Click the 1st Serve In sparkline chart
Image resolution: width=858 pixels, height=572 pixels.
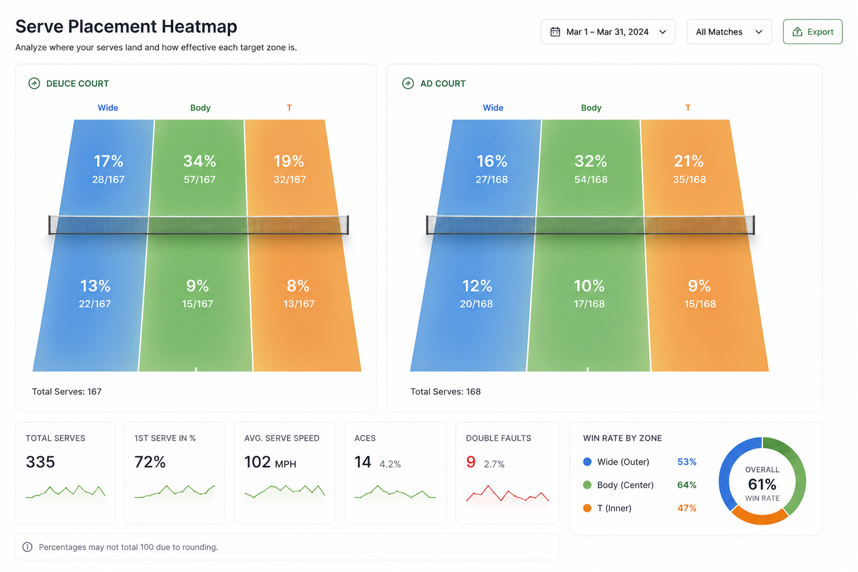click(x=175, y=492)
